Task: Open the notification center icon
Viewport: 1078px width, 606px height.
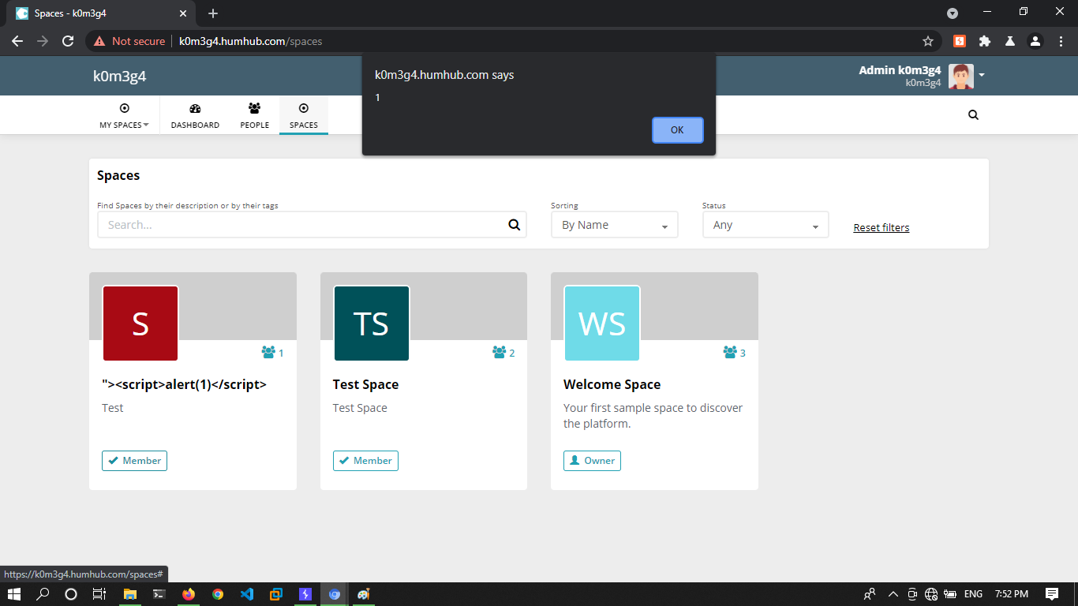Action: (x=1052, y=594)
